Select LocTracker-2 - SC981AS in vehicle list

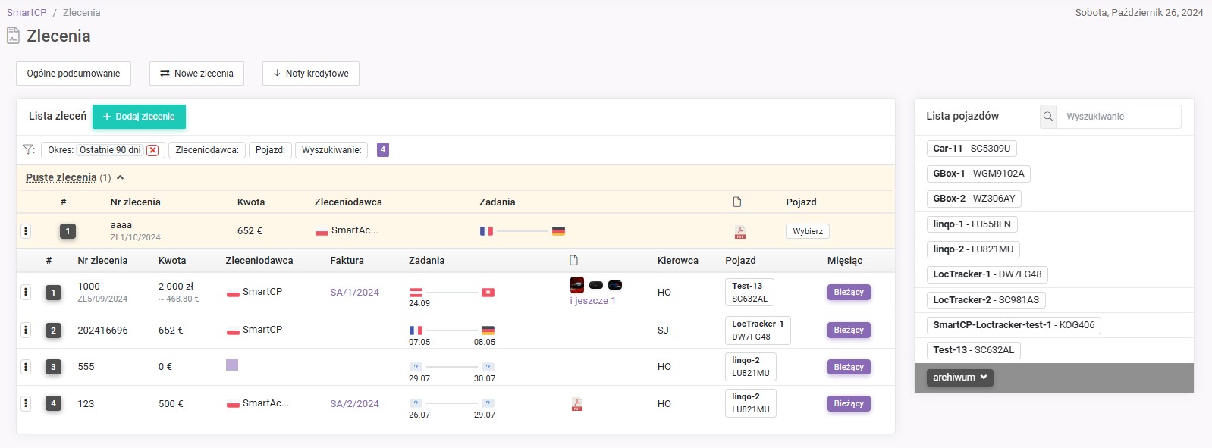click(986, 300)
